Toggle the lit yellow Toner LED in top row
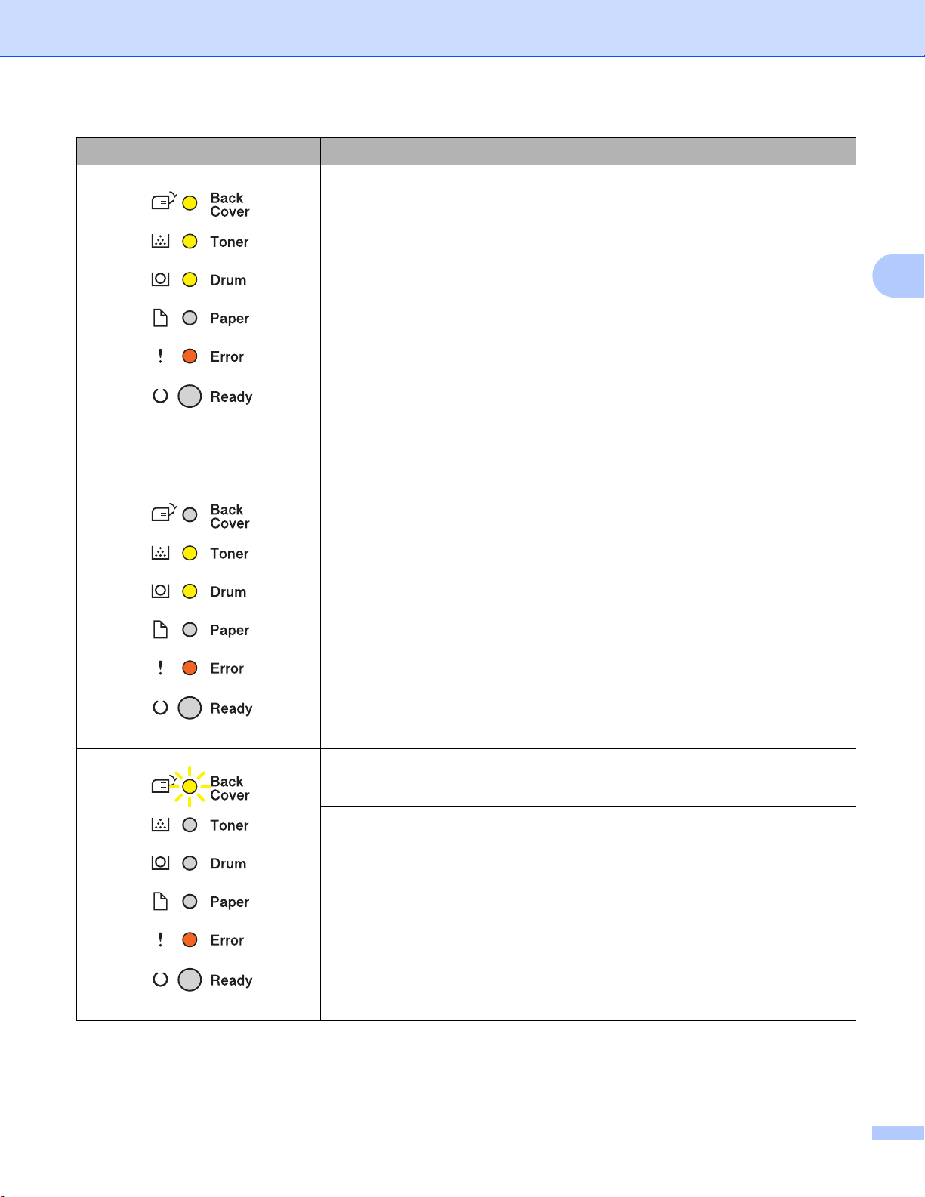Viewport: 925px width, 1197px height. tap(190, 242)
